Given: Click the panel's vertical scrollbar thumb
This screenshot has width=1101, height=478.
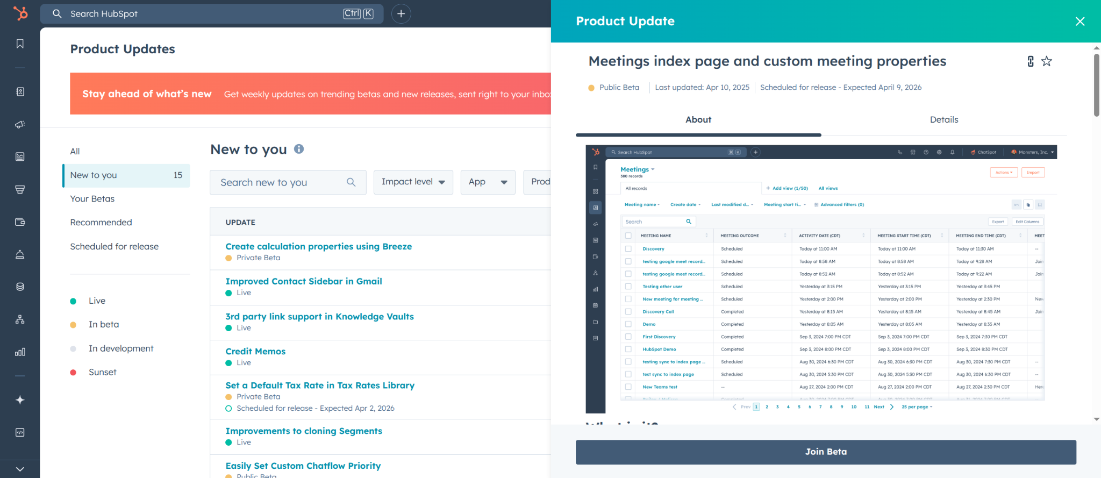Looking at the screenshot, I should click(x=1097, y=85).
